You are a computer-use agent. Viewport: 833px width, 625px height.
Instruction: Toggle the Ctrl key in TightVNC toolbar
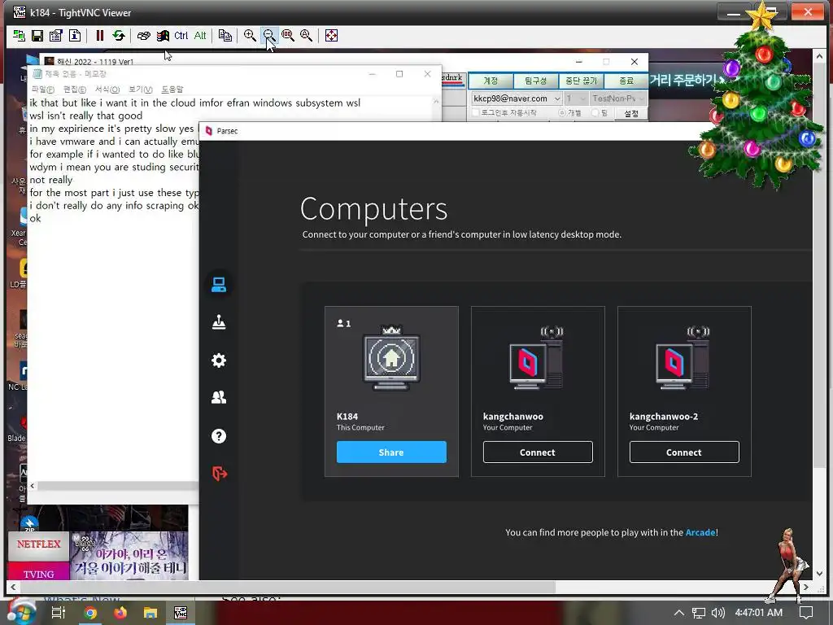click(x=181, y=36)
